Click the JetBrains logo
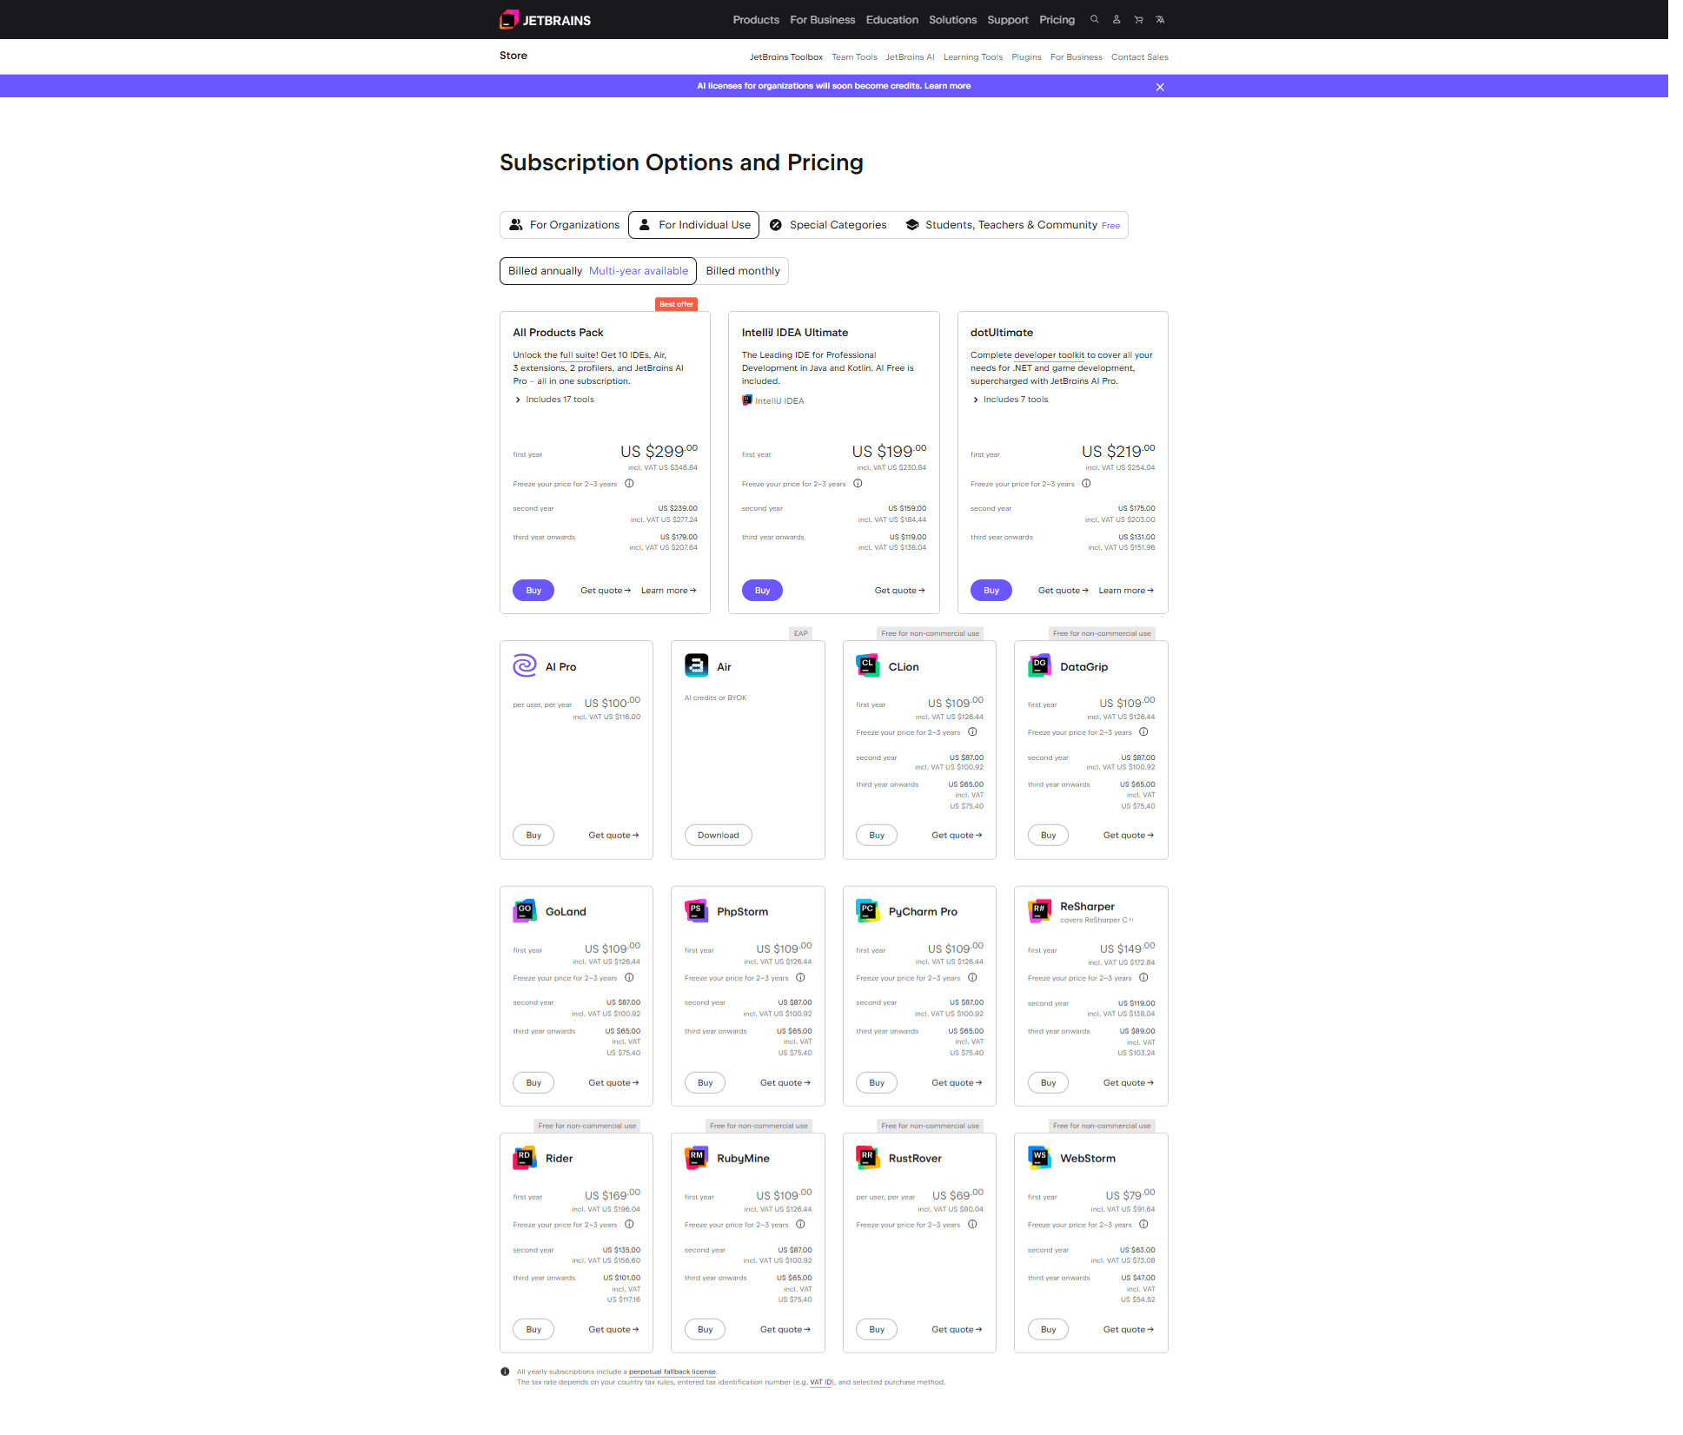The height and width of the screenshot is (1435, 1683). pyautogui.click(x=545, y=19)
